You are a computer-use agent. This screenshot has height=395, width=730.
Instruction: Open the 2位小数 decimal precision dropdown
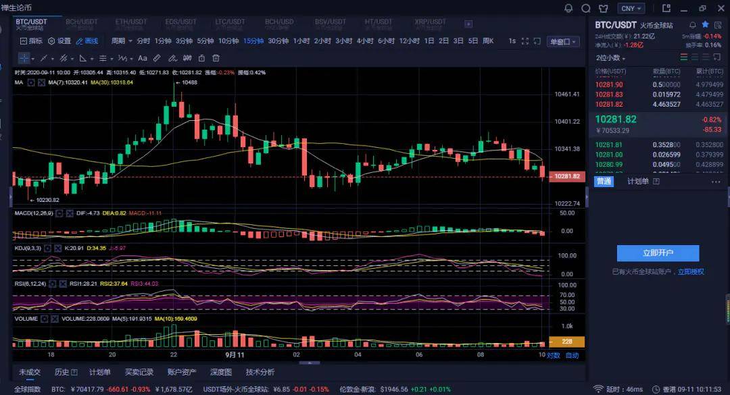click(x=610, y=57)
